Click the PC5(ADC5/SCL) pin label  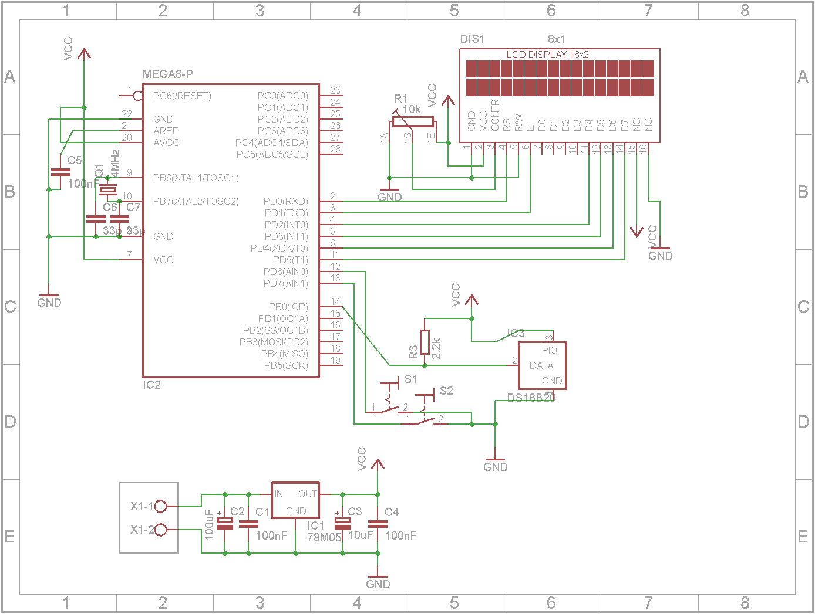tap(272, 154)
